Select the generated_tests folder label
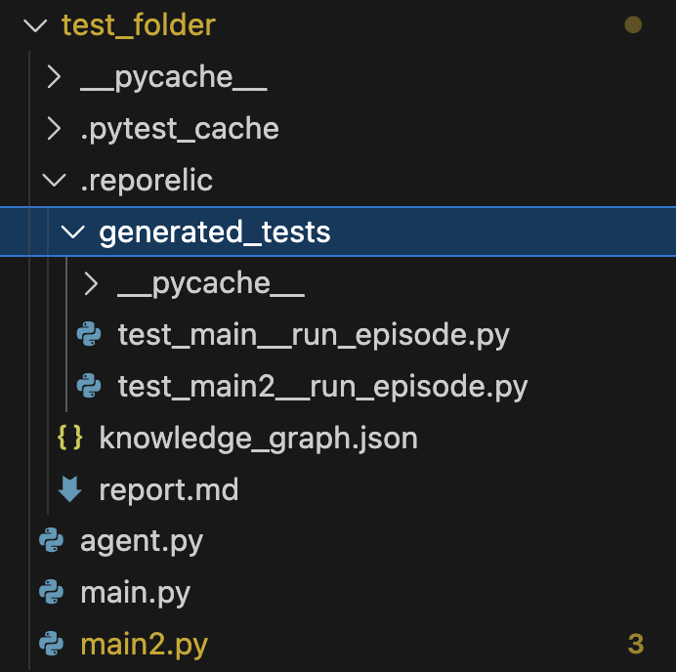Image resolution: width=676 pixels, height=672 pixels. [x=215, y=232]
